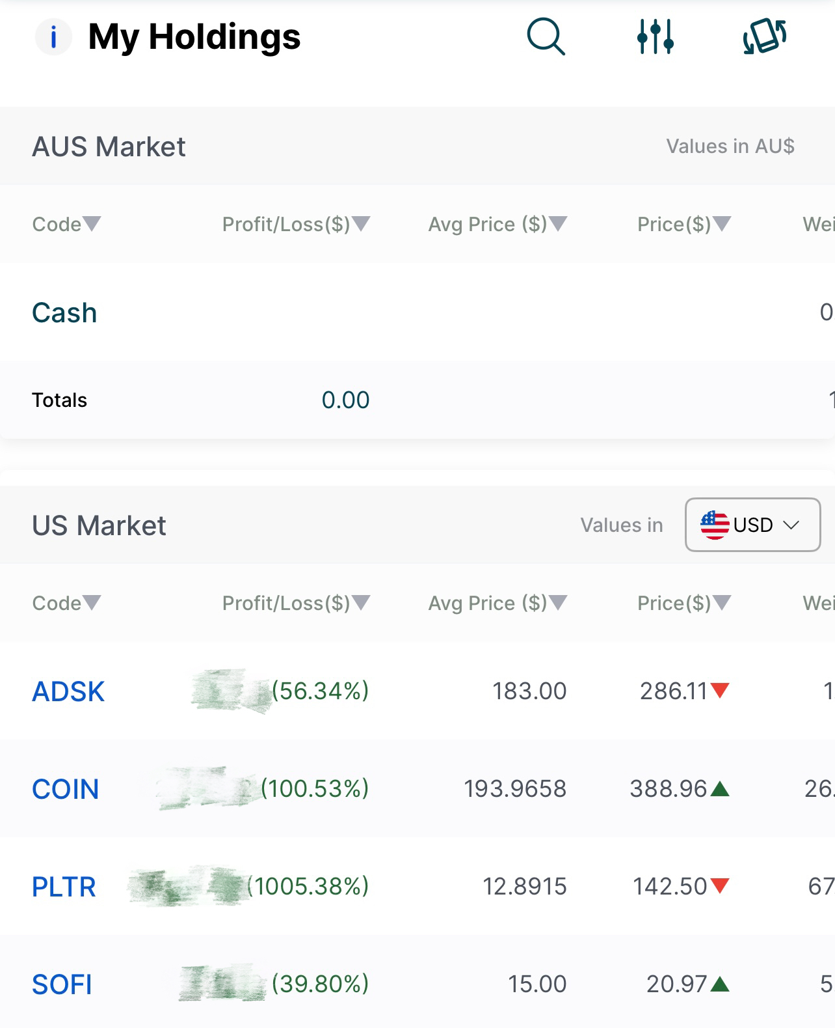The image size is (835, 1028).
Task: Tap ADSK profit percentage (56.34%)
Action: 320,691
